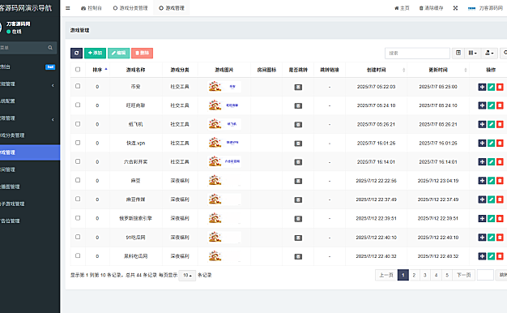Click the toggle table view icon
The height and width of the screenshot is (313, 507).
[458, 53]
